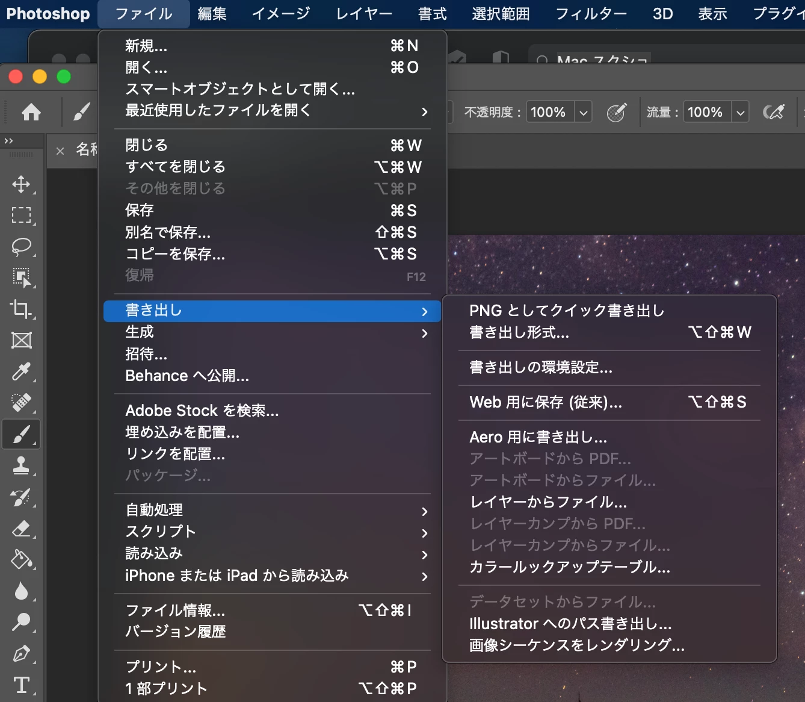
Task: Click the Home icon in options bar
Action: (x=31, y=112)
